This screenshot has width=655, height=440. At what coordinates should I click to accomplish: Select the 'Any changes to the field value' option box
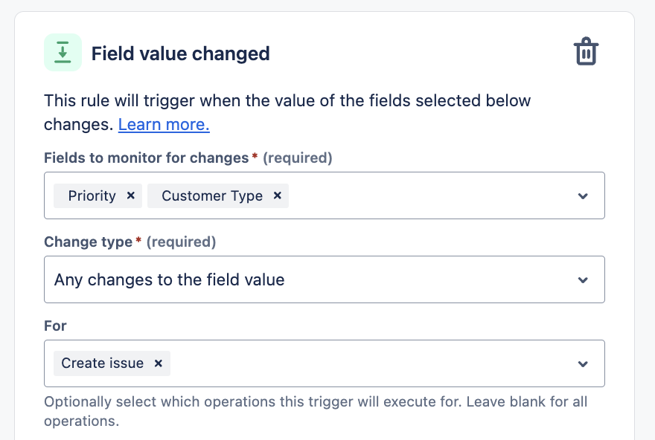point(298,280)
